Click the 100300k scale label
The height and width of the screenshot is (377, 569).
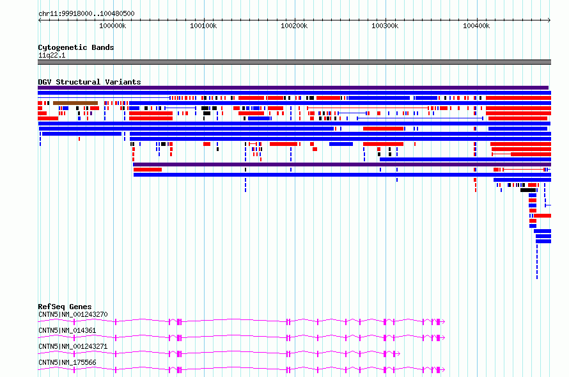point(385,26)
